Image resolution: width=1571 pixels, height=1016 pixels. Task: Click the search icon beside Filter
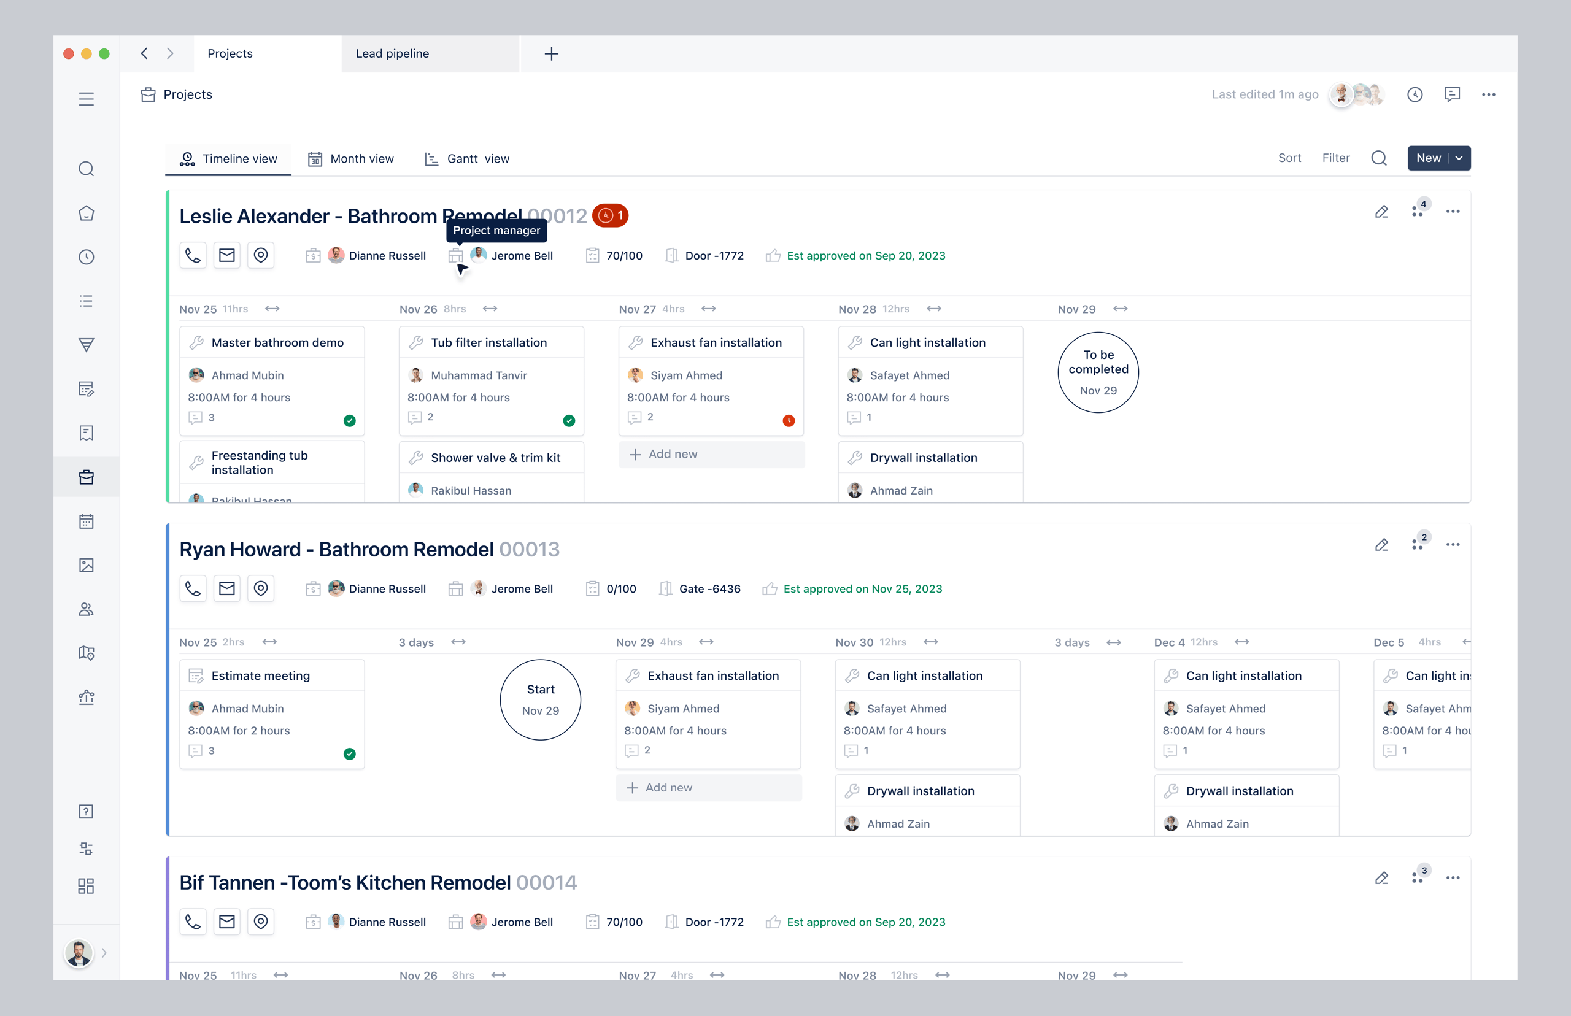(x=1378, y=158)
